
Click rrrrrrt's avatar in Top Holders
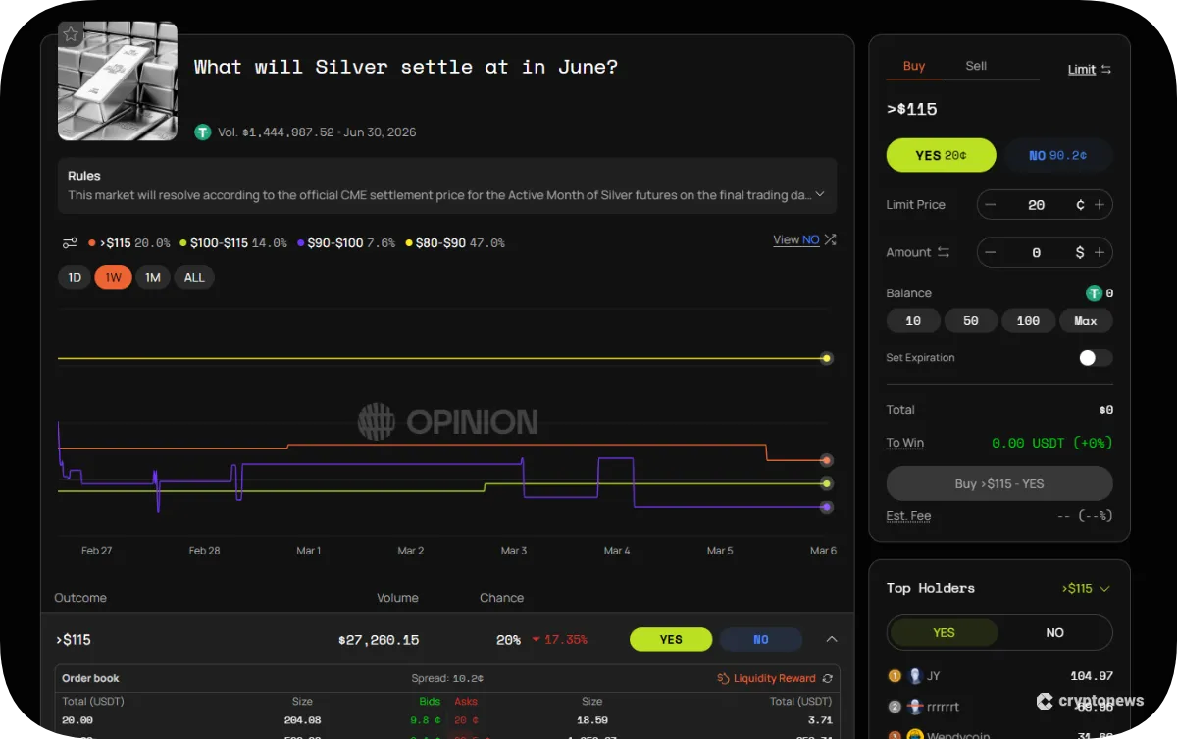click(x=916, y=706)
